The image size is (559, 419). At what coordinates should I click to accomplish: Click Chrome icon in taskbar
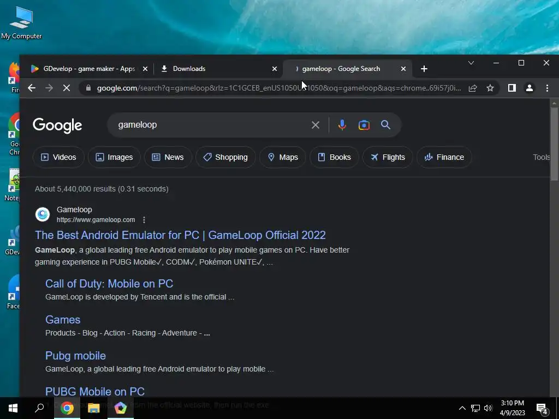coord(67,408)
